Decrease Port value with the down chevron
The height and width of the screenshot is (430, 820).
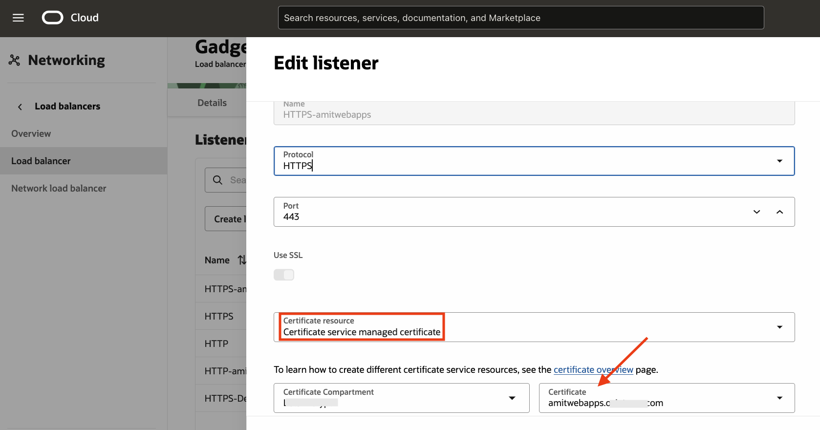pyautogui.click(x=756, y=212)
